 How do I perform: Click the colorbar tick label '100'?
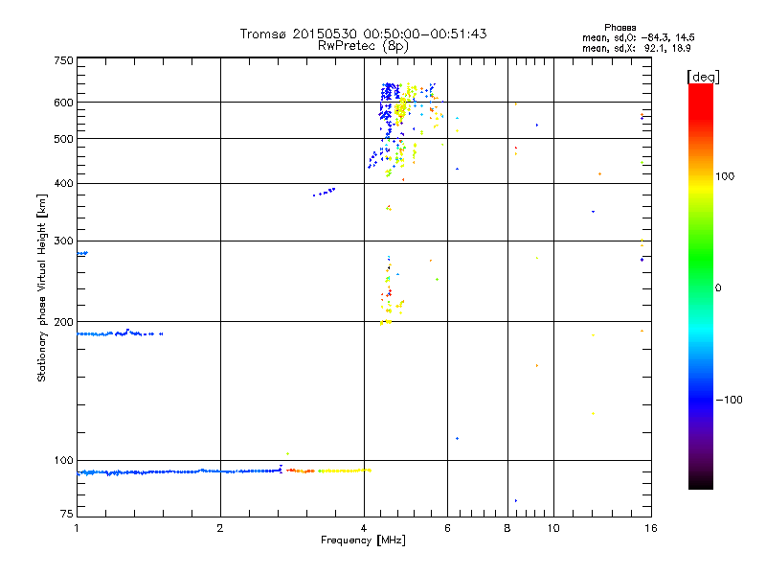point(725,176)
